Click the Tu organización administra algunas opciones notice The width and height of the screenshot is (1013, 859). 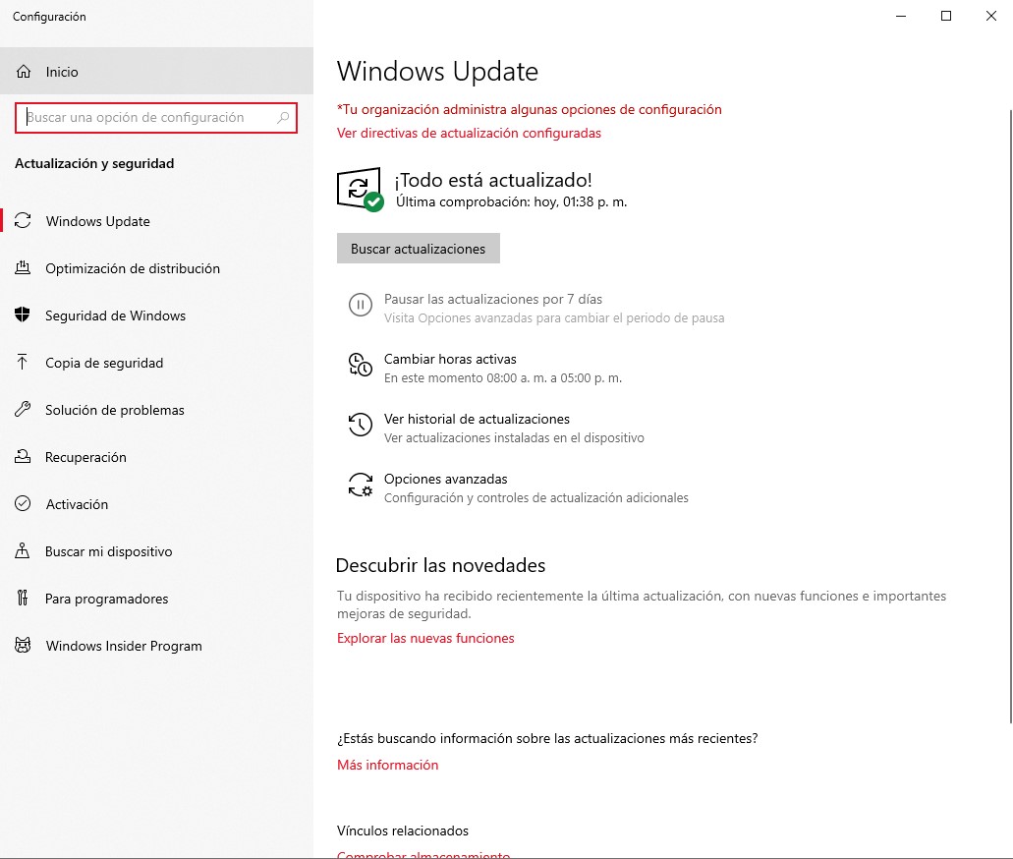(x=530, y=110)
